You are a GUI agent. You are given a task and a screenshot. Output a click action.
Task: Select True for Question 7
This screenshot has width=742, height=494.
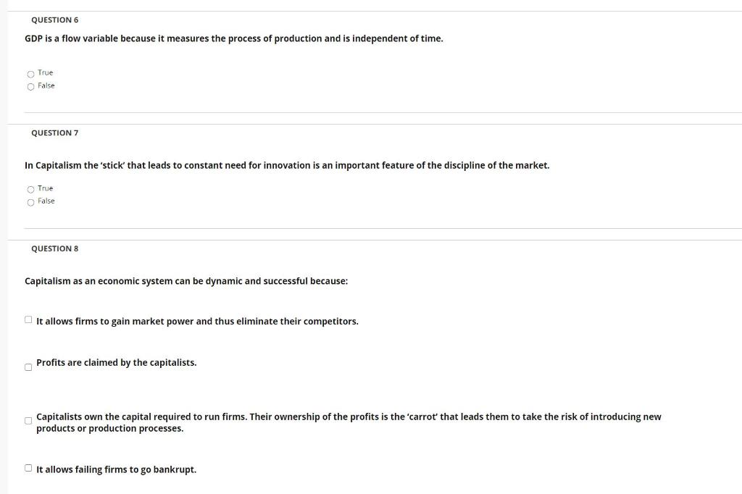pos(30,188)
